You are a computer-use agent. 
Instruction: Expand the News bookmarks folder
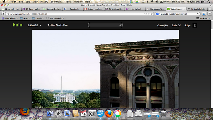click(x=25, y=18)
